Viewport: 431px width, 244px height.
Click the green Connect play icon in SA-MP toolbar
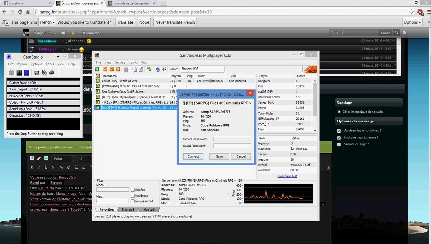[x=97, y=69]
